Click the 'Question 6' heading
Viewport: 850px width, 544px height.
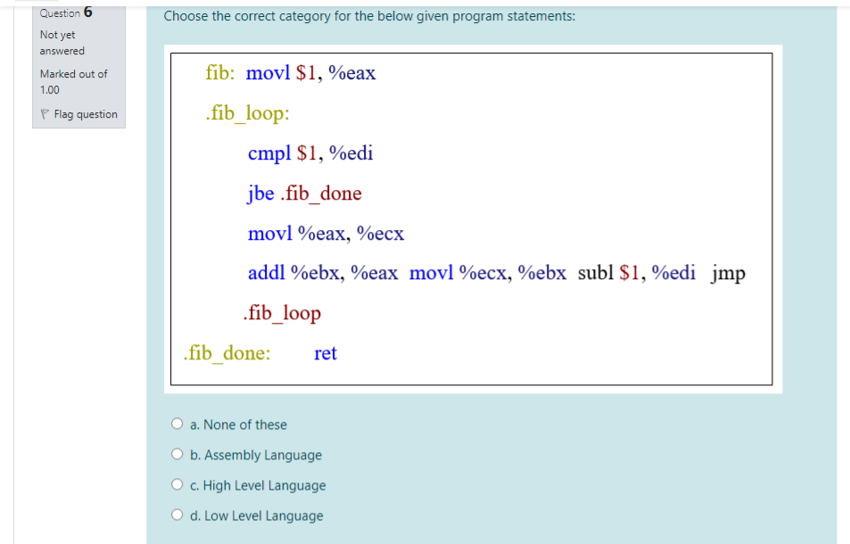coord(66,12)
